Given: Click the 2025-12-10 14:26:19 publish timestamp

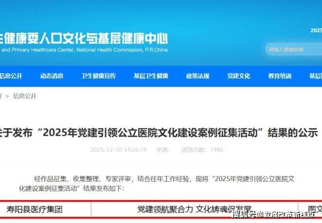Looking at the screenshot, I should [x=118, y=149].
